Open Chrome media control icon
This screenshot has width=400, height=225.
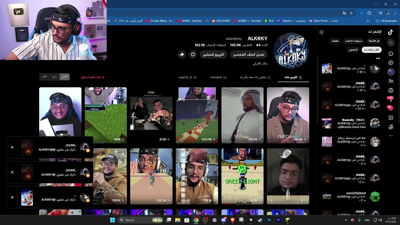click(380, 13)
